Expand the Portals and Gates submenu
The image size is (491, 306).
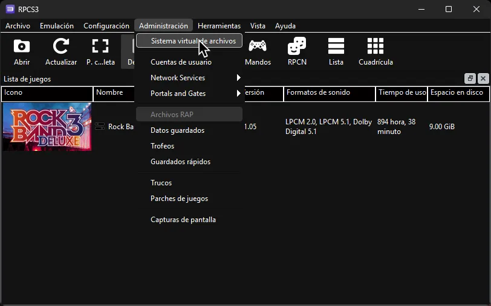click(189, 93)
